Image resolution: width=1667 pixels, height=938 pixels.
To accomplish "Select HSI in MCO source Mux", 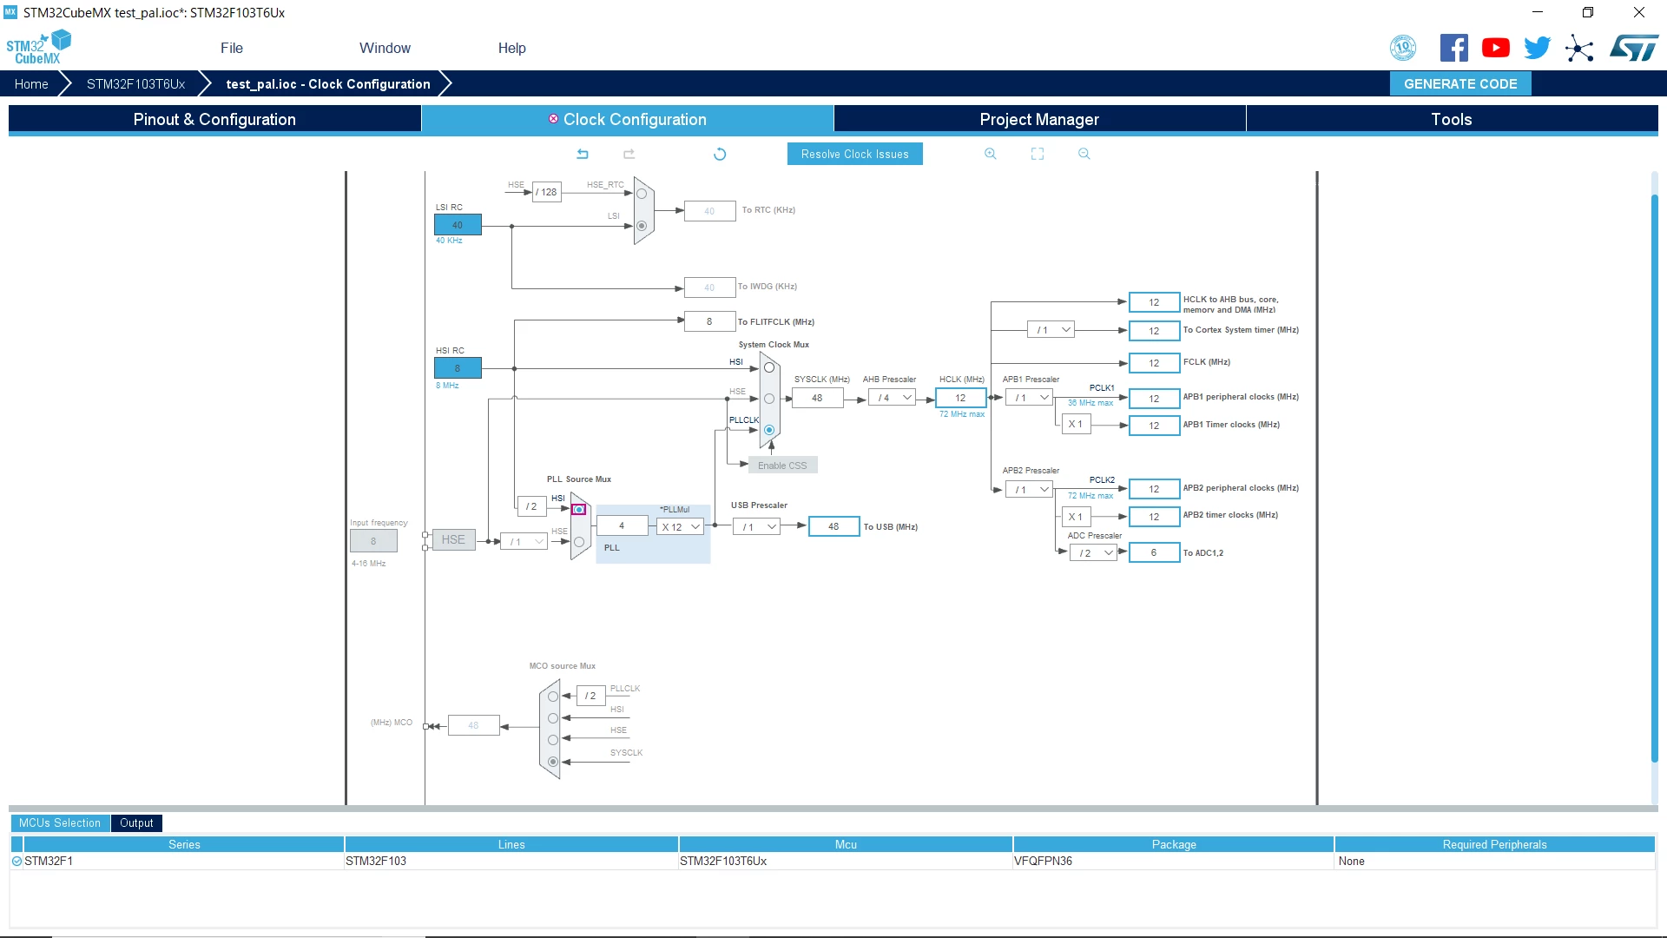I will pos(553,718).
